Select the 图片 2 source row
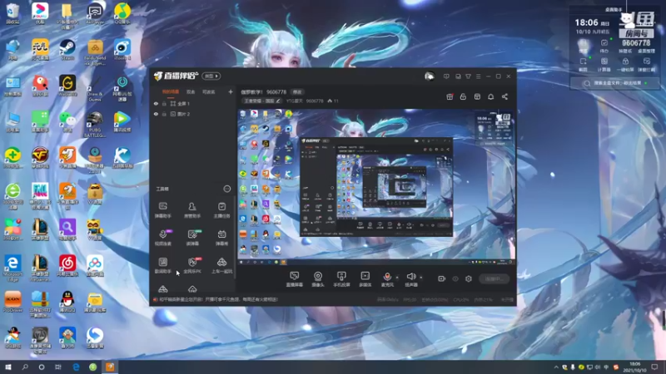The height and width of the screenshot is (374, 666). pyautogui.click(x=193, y=114)
